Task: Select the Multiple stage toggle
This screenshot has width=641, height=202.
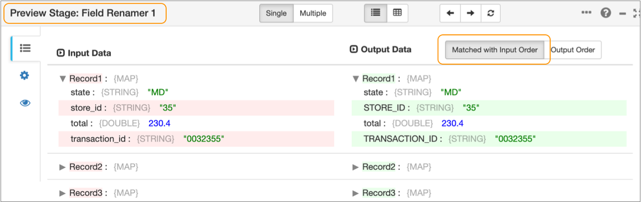Action: point(312,13)
